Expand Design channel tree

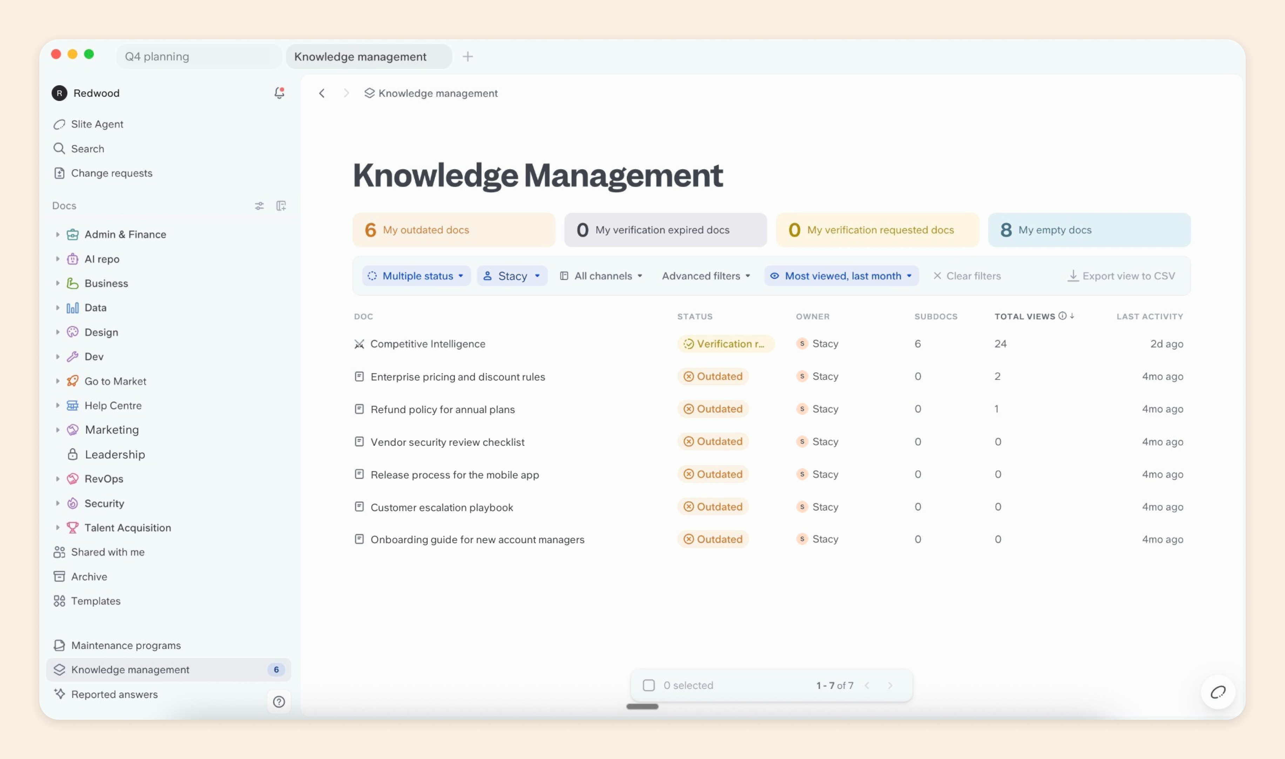click(x=57, y=332)
